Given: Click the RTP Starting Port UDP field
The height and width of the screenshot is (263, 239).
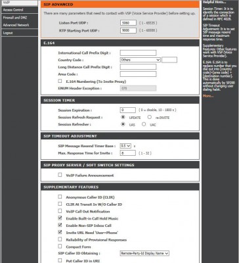Looking at the screenshot, I should pyautogui.click(x=128, y=30).
